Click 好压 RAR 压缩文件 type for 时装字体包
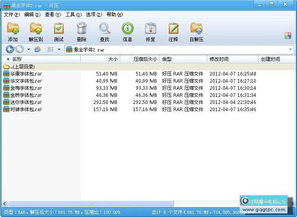Viewport: 297px width, 217px height. (183, 109)
